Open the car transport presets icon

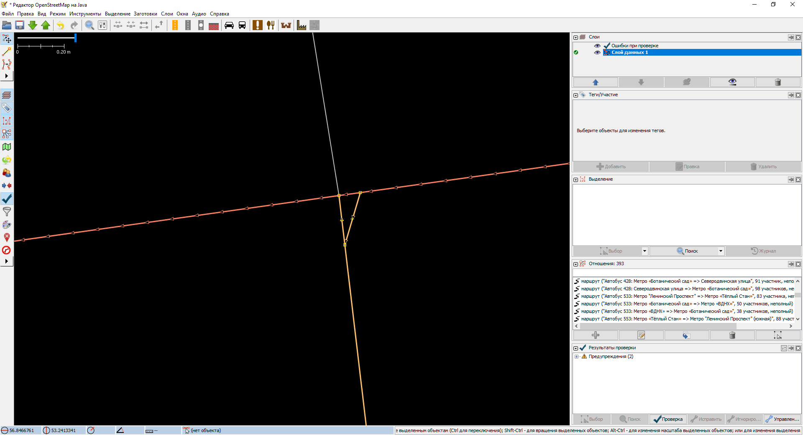[x=229, y=25]
